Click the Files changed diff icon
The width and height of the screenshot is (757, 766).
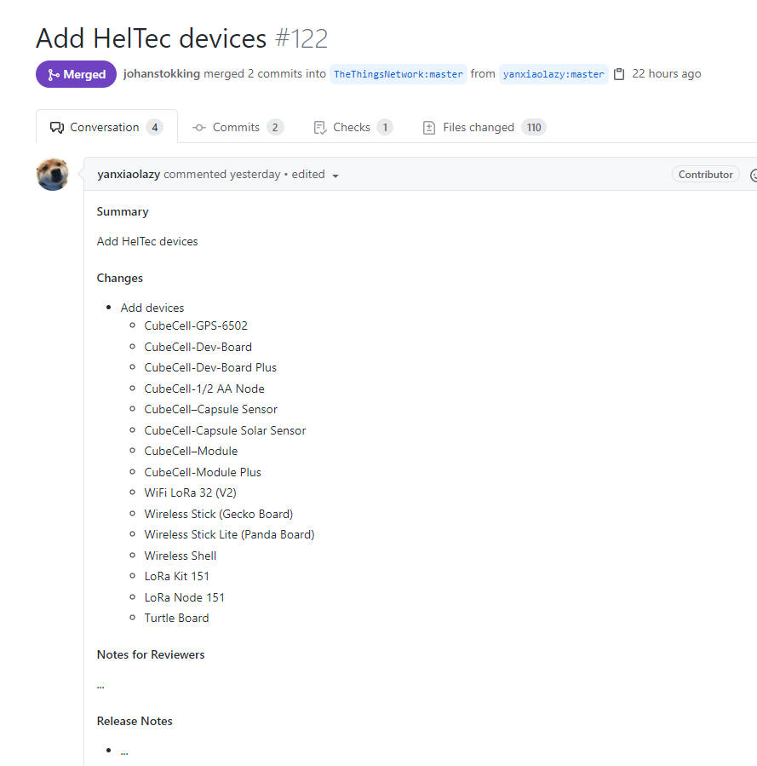click(428, 128)
